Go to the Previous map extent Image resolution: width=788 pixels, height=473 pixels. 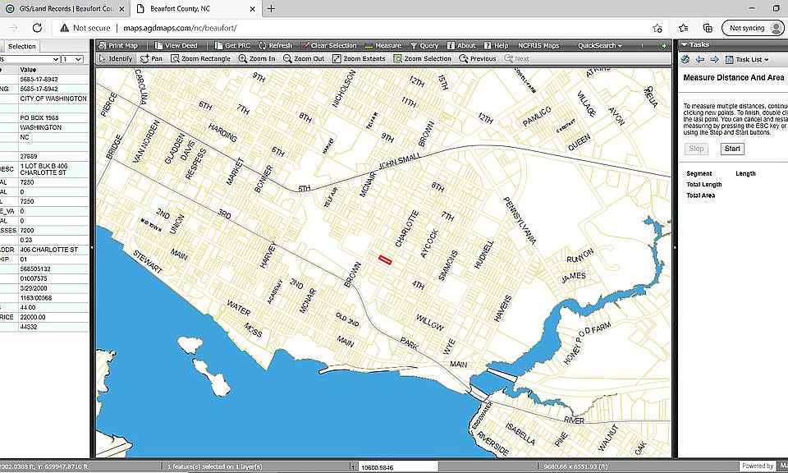click(x=478, y=59)
